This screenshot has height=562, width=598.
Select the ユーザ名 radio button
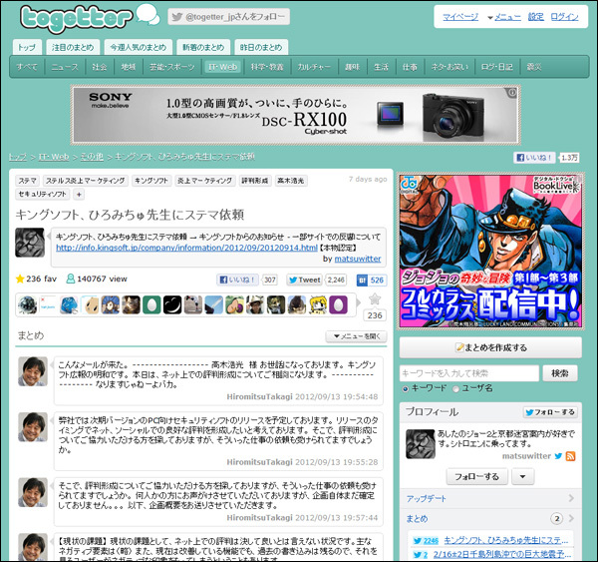pyautogui.click(x=455, y=387)
